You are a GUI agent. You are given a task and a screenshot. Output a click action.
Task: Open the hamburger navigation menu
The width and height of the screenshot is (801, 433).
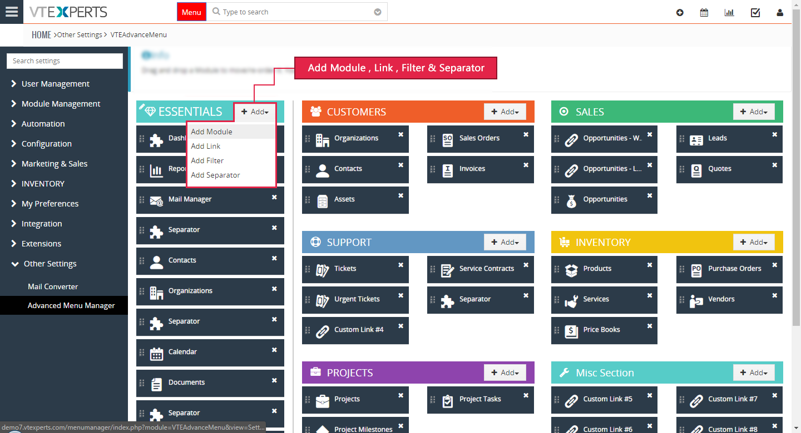pos(12,12)
